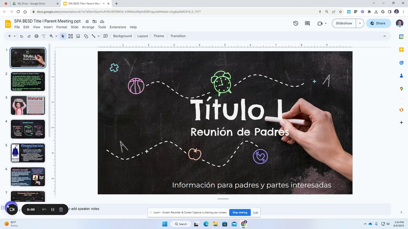The width and height of the screenshot is (408, 229).
Task: Open the Insert menu
Action: tap(48, 27)
